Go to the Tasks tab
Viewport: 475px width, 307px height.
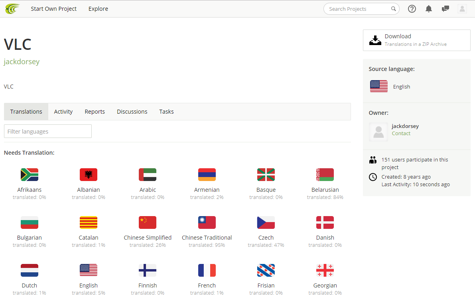pyautogui.click(x=166, y=112)
